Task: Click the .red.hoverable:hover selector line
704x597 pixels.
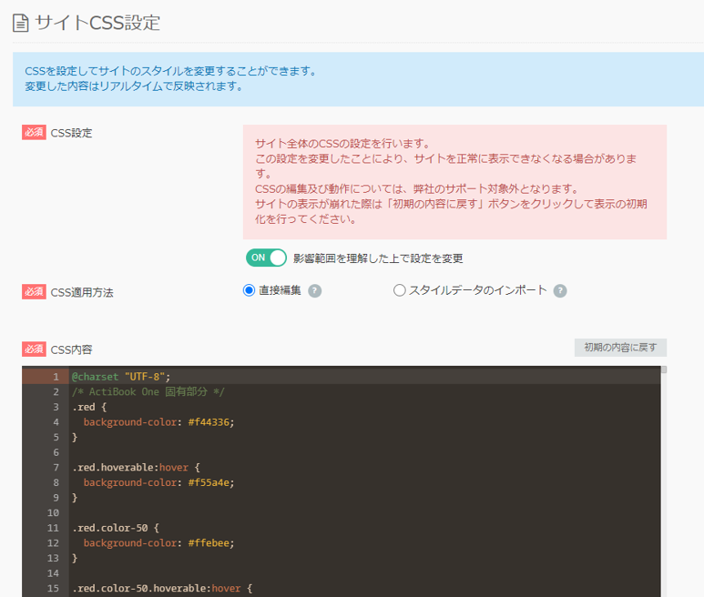Action: (136, 468)
